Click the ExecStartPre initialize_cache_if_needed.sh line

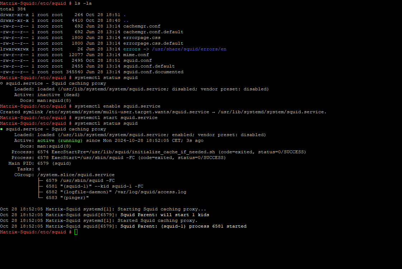(159, 152)
